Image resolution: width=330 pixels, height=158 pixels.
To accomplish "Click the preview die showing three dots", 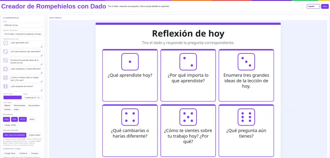I will pyautogui.click(x=246, y=62).
